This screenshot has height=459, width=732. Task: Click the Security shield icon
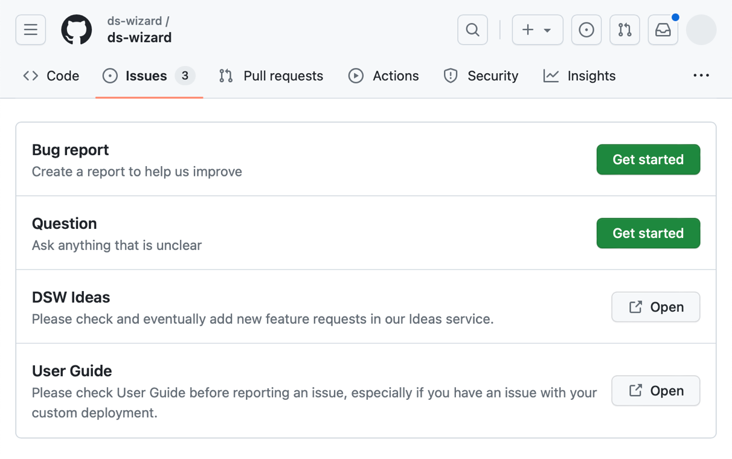coord(451,75)
